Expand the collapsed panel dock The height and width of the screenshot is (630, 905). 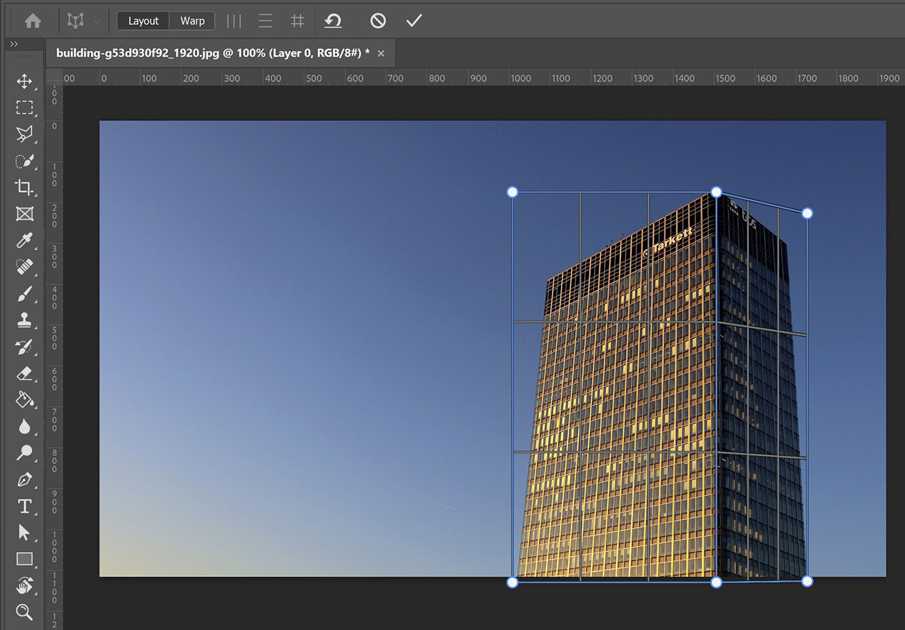tap(14, 43)
